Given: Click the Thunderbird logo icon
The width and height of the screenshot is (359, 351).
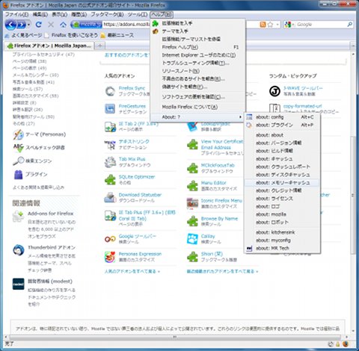Looking at the screenshot, I should point(18,250).
